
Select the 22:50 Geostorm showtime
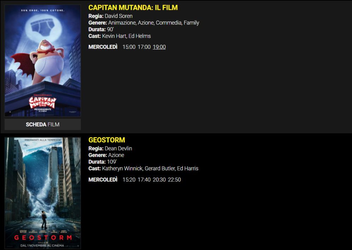pos(175,179)
